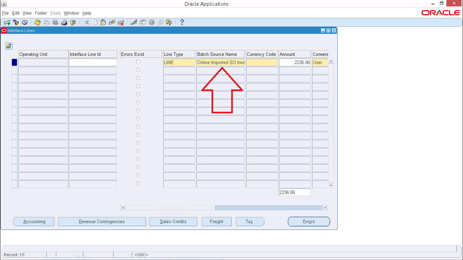Toggle Errors Exist checkbox in last row
This screenshot has width=463, height=260.
coord(138,184)
